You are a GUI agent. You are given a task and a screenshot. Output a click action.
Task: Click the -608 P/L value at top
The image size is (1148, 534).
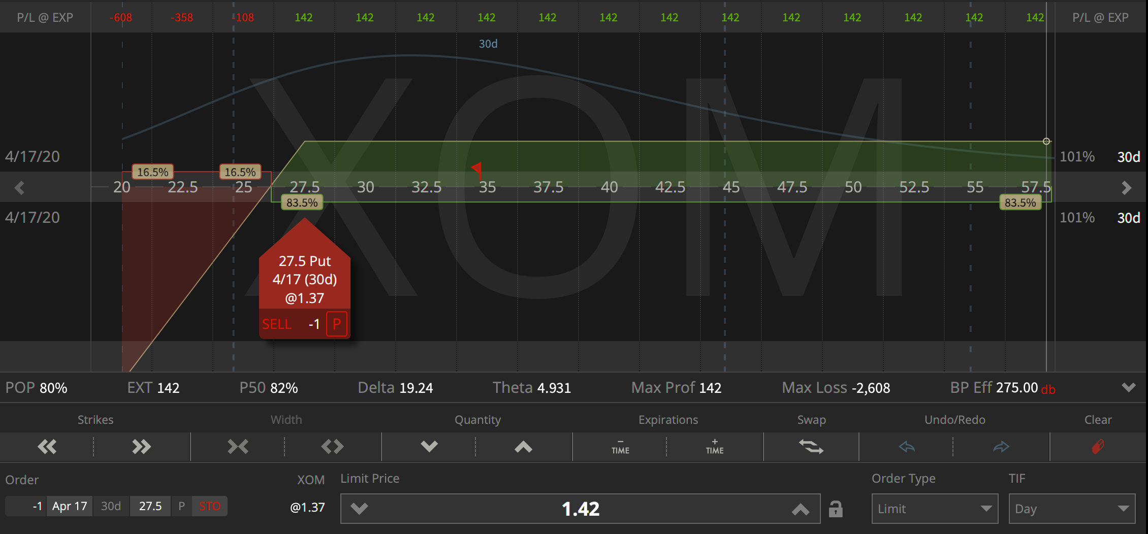point(121,17)
